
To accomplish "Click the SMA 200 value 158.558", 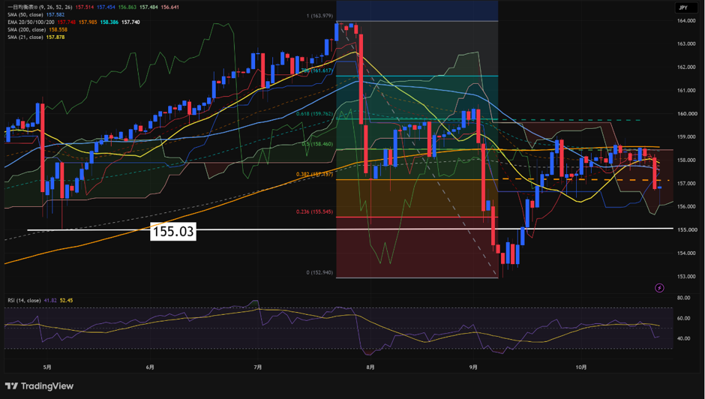I will coord(57,30).
